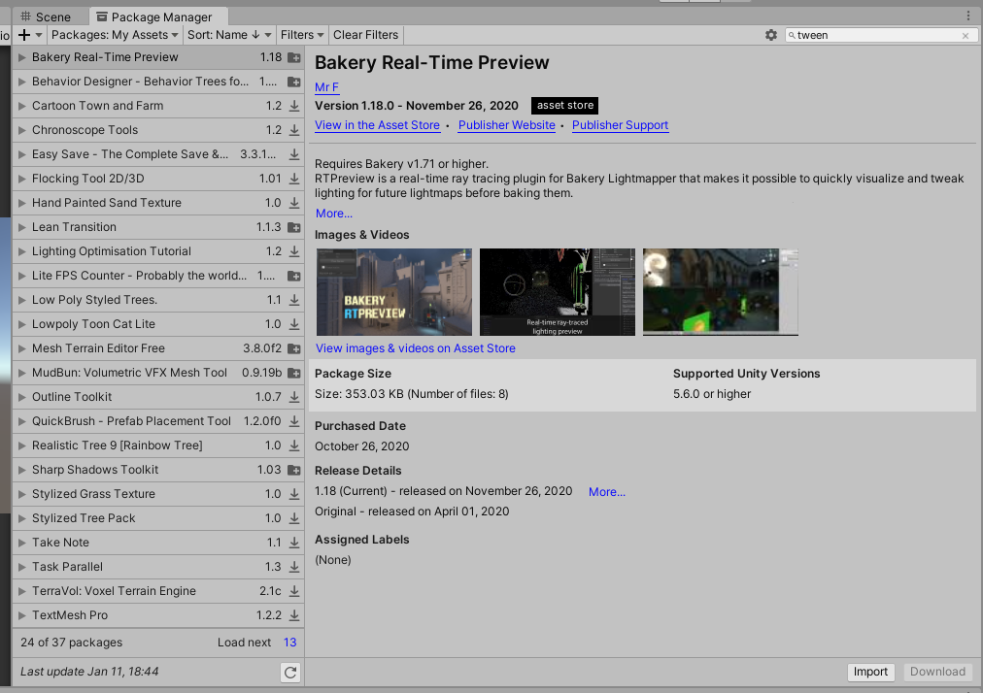Open the Bakery RTPreview thumbnail image
This screenshot has width=983, height=693.
click(x=394, y=292)
